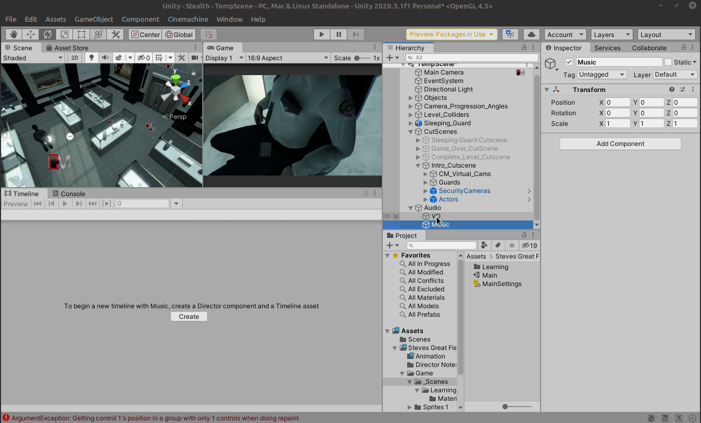The height and width of the screenshot is (423, 701).
Task: Adjust the Game view Scale slider
Action: pos(362,58)
